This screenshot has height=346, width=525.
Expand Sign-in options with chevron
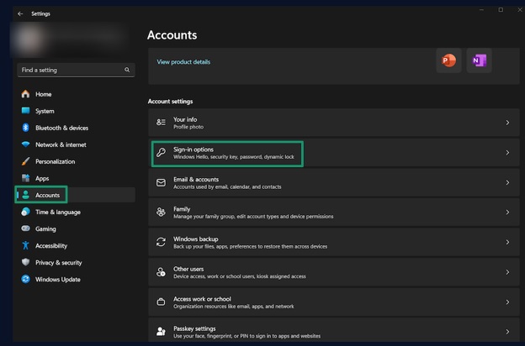click(x=507, y=153)
